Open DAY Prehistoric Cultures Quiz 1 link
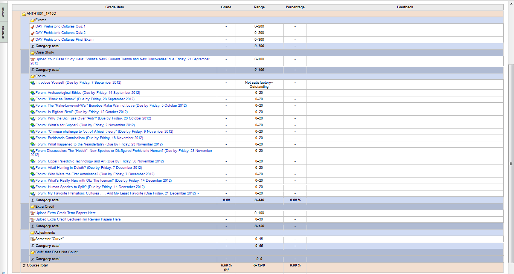Image resolution: width=514 pixels, height=274 pixels. pos(60,26)
